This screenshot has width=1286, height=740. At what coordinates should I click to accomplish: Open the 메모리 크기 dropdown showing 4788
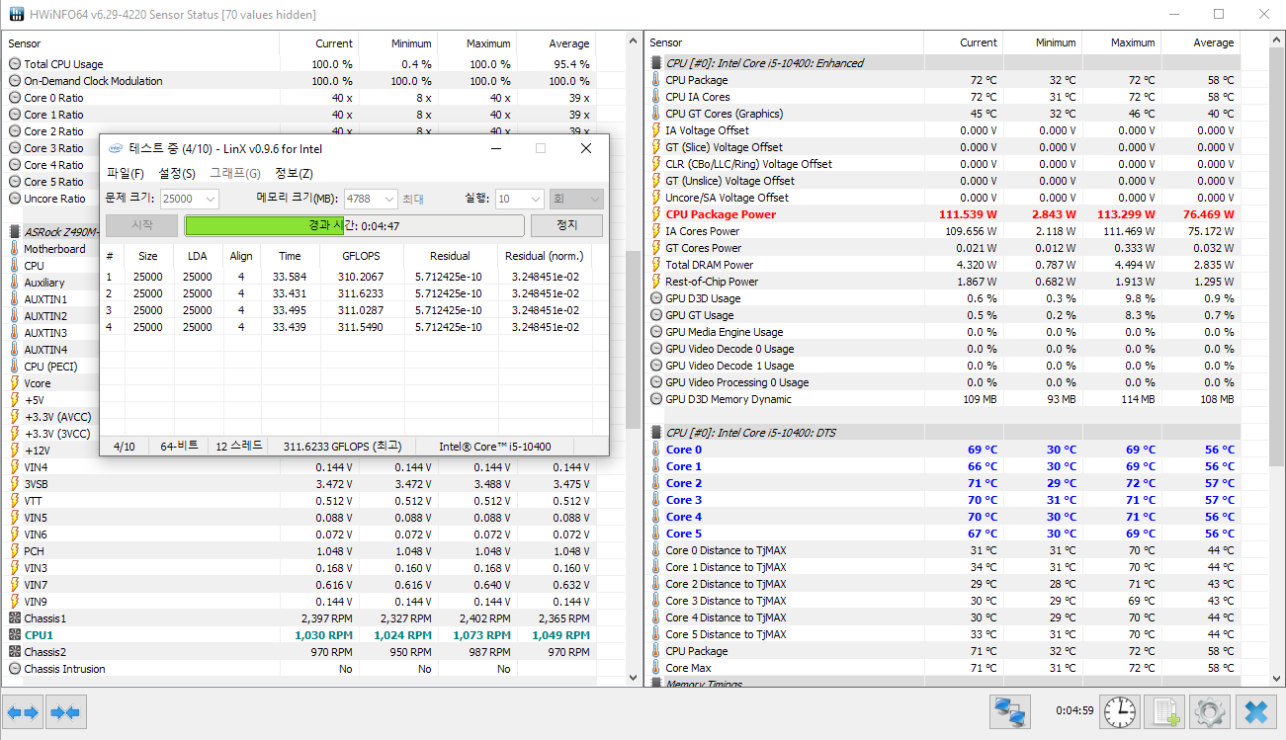[x=370, y=199]
